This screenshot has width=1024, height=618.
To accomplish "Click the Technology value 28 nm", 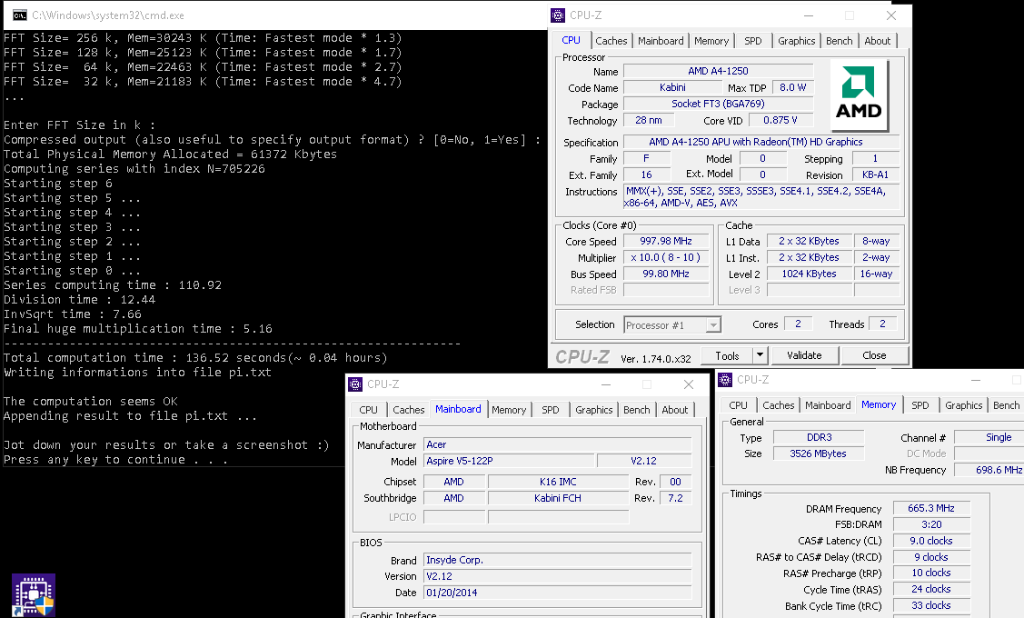I will (x=649, y=120).
